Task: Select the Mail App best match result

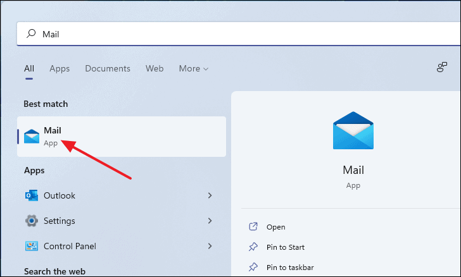Action: point(122,137)
